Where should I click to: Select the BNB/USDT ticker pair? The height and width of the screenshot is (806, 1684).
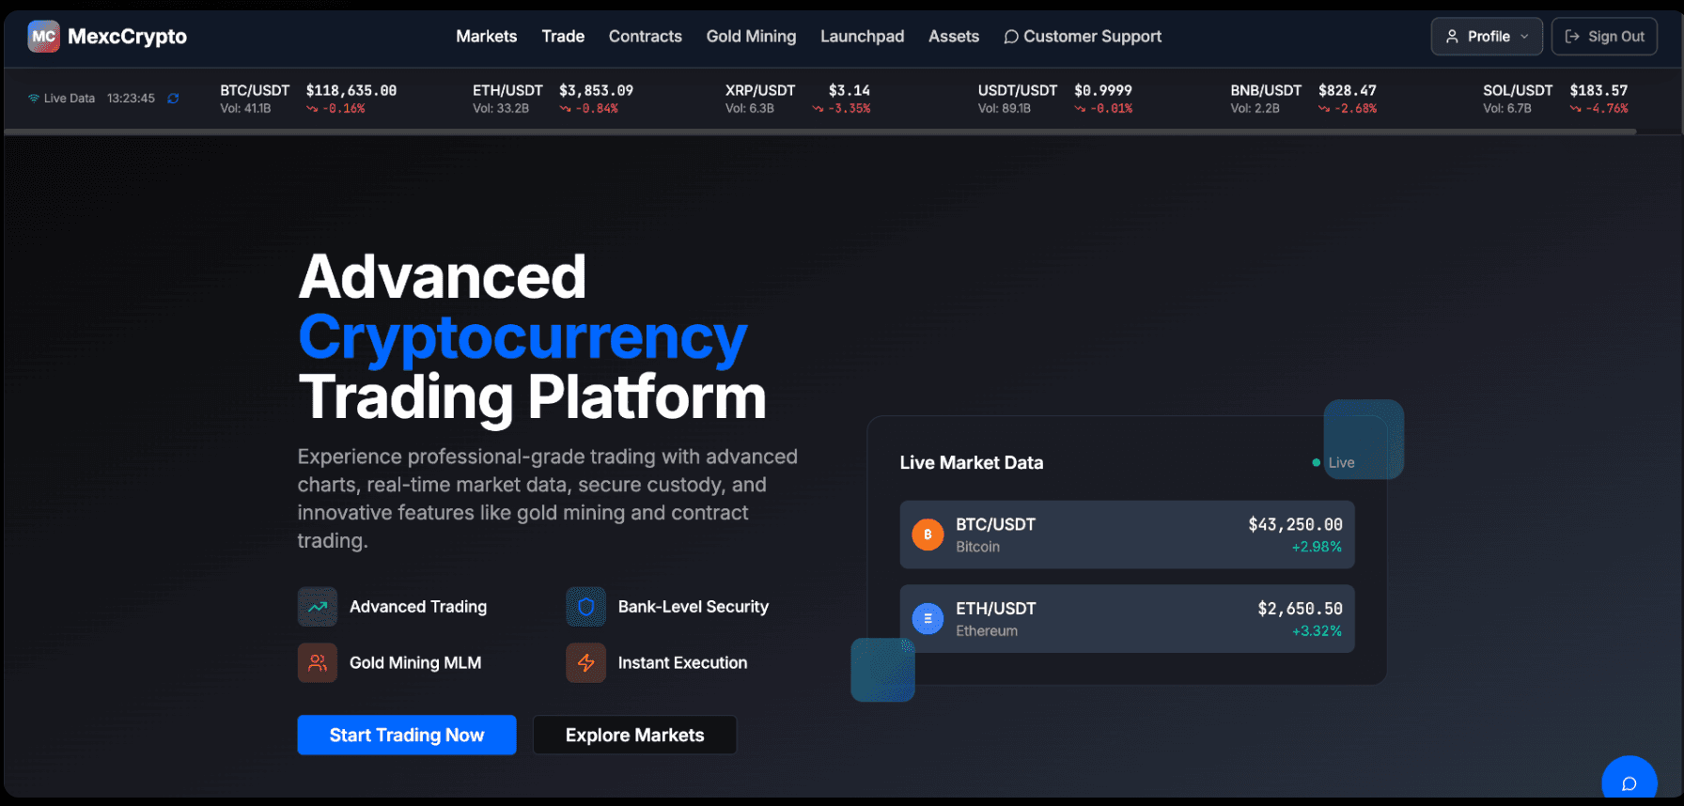pyautogui.click(x=1266, y=90)
